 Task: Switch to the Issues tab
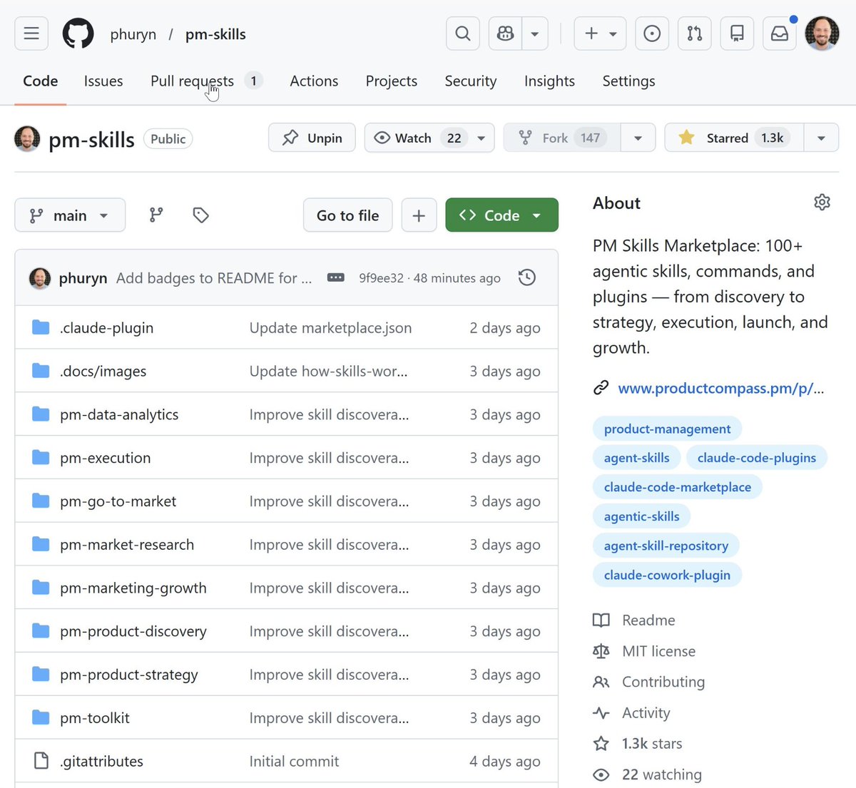pyautogui.click(x=103, y=81)
